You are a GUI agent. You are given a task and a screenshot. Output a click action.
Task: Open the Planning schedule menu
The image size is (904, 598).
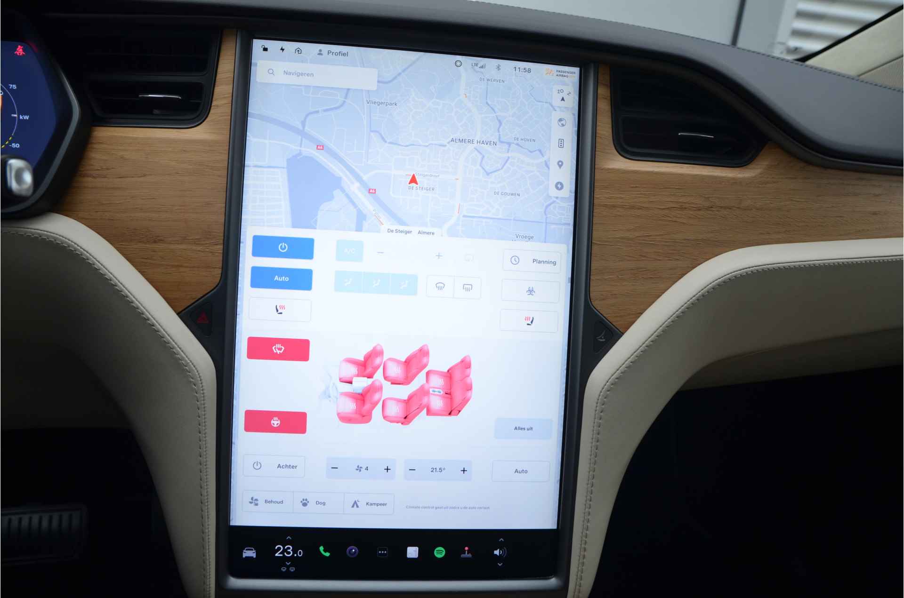coord(533,262)
